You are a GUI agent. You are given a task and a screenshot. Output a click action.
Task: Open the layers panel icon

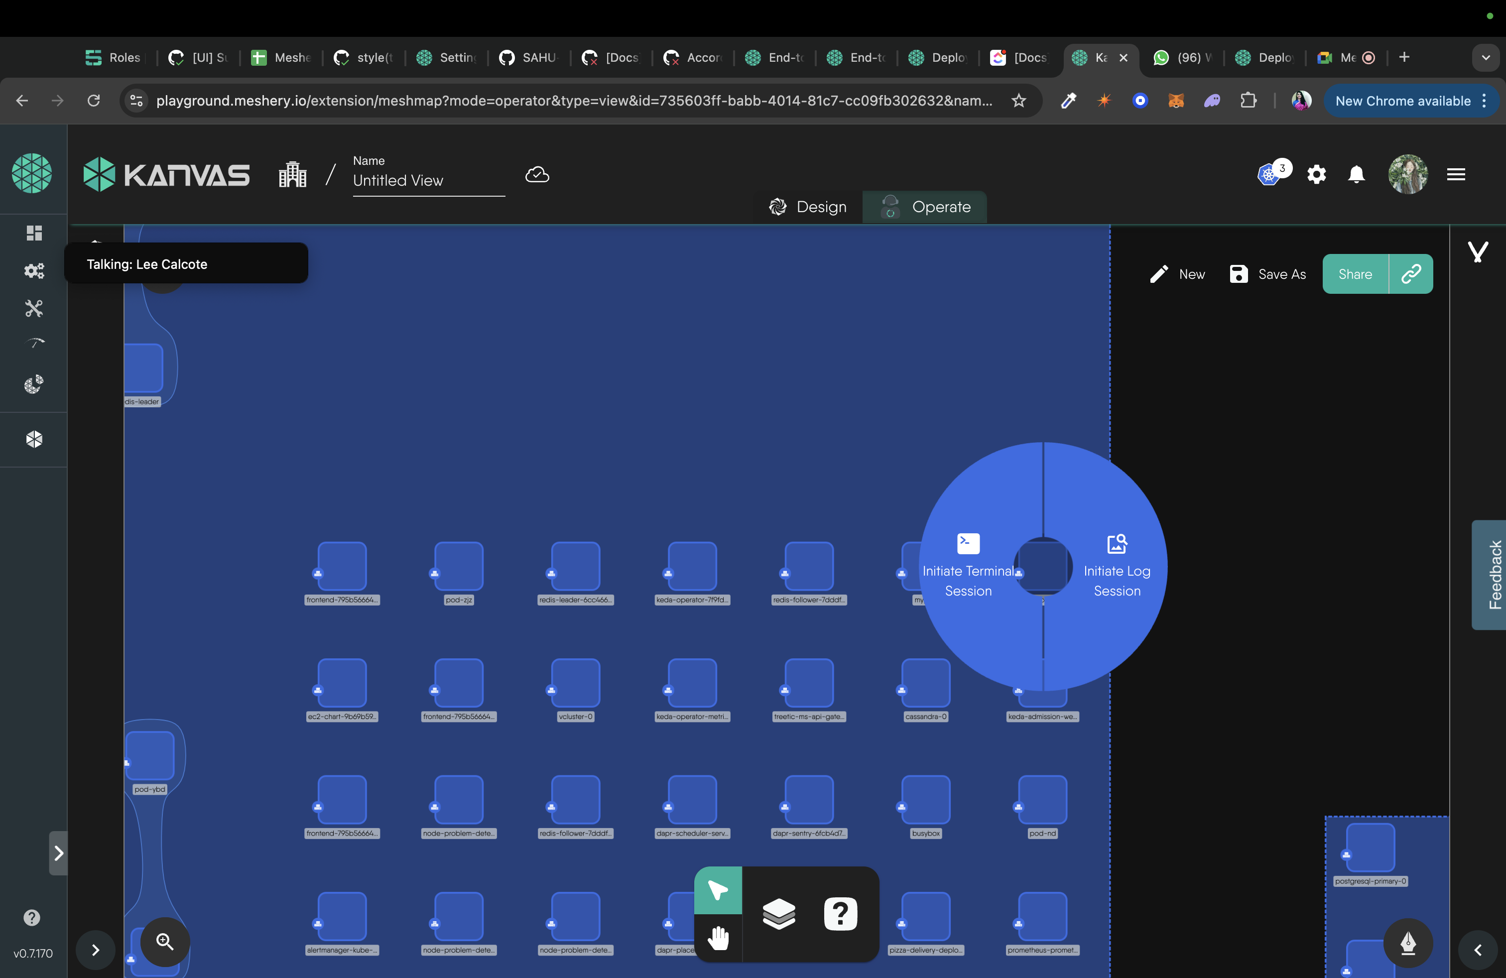click(778, 913)
